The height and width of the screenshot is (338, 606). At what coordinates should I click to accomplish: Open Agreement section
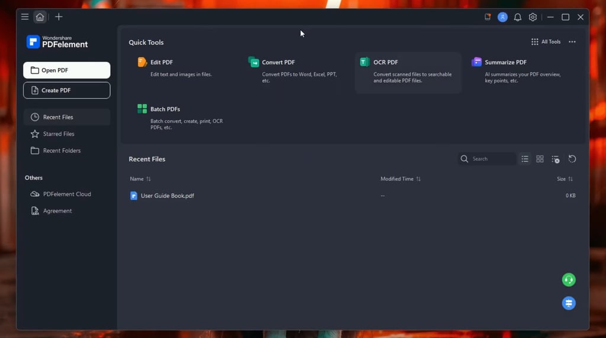coord(66,211)
